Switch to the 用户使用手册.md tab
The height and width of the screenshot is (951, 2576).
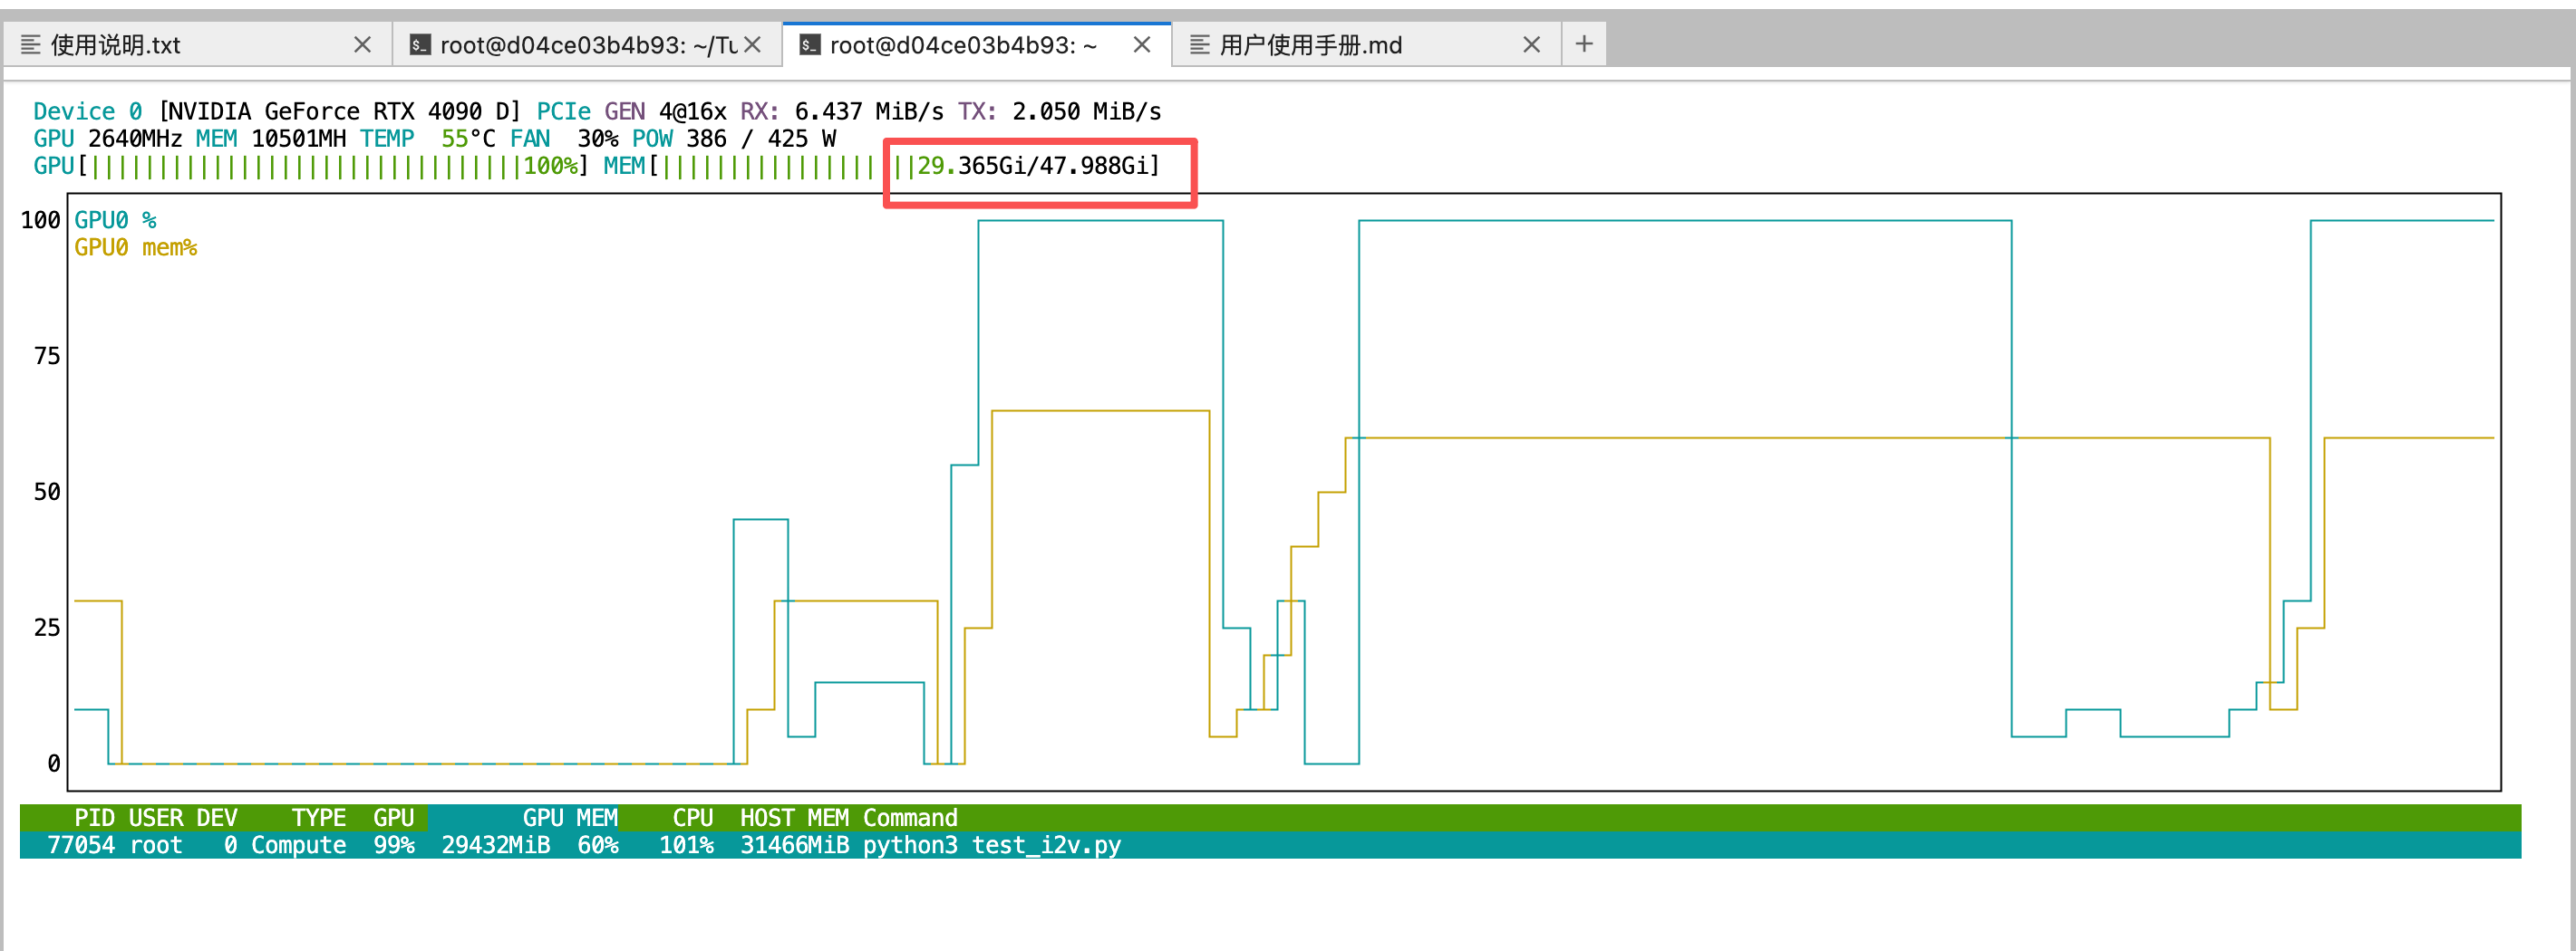tap(1340, 45)
